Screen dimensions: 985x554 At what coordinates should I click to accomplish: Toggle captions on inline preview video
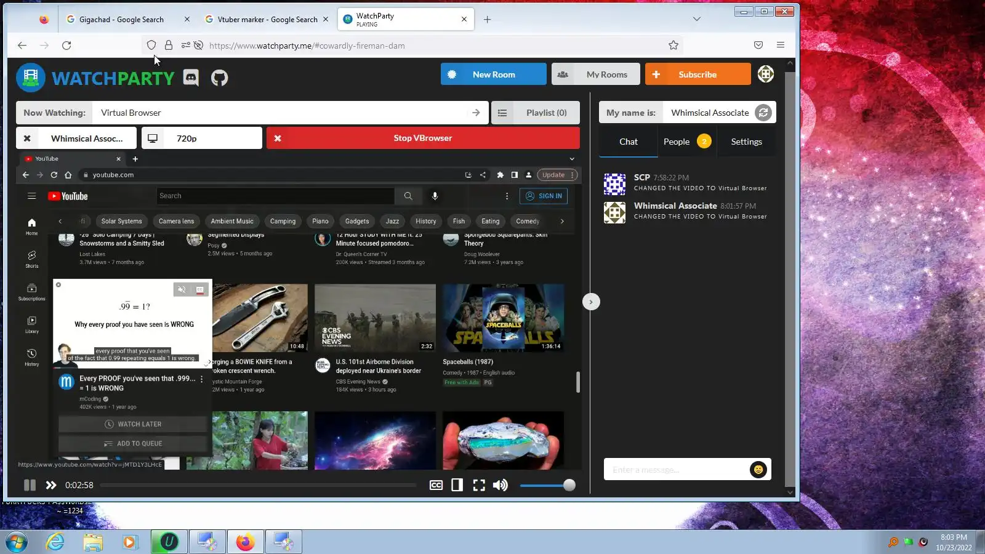pyautogui.click(x=200, y=289)
